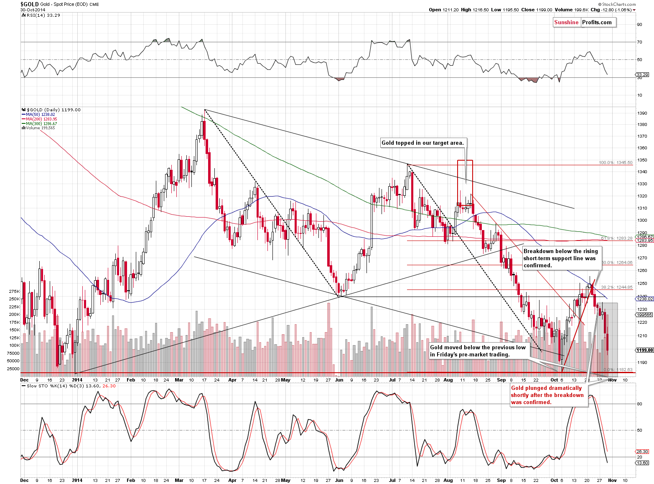Viewport: 654px width, 484px height.
Task: Click the RSI(14) 33.29 indicator label
Action: point(42,15)
